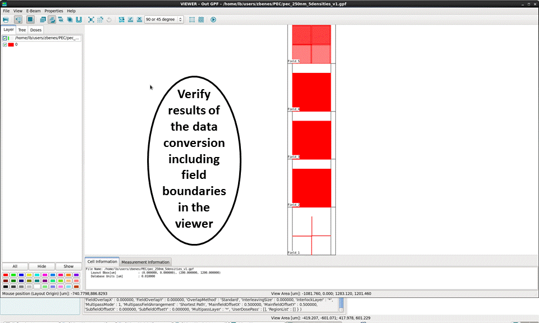Click the zoom-to-fit icon in the toolbar
The image size is (539, 323).
(91, 20)
